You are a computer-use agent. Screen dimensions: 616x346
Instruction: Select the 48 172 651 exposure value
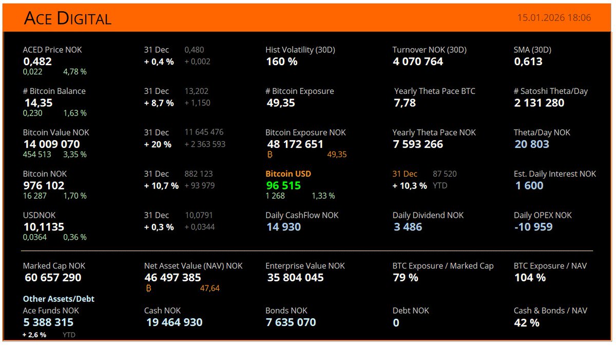(x=295, y=144)
